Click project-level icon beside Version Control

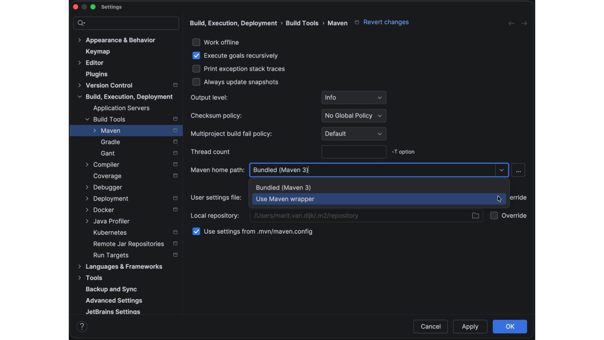[x=175, y=85]
